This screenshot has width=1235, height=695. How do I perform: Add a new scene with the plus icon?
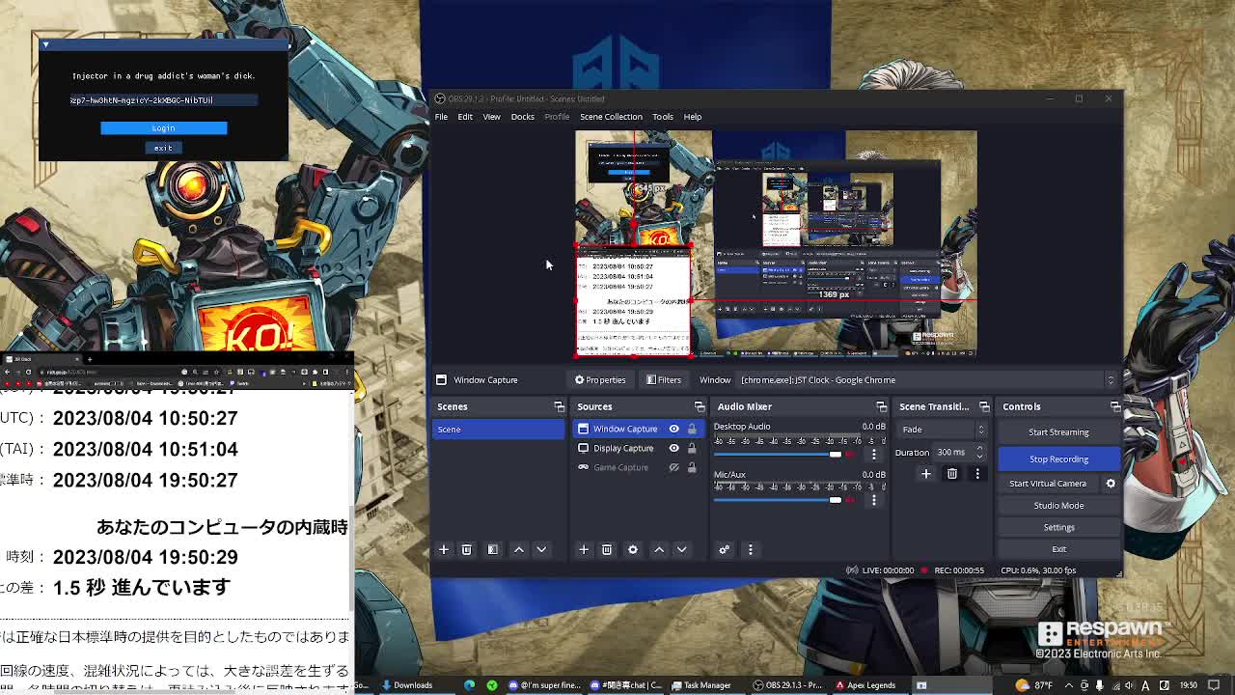point(444,549)
